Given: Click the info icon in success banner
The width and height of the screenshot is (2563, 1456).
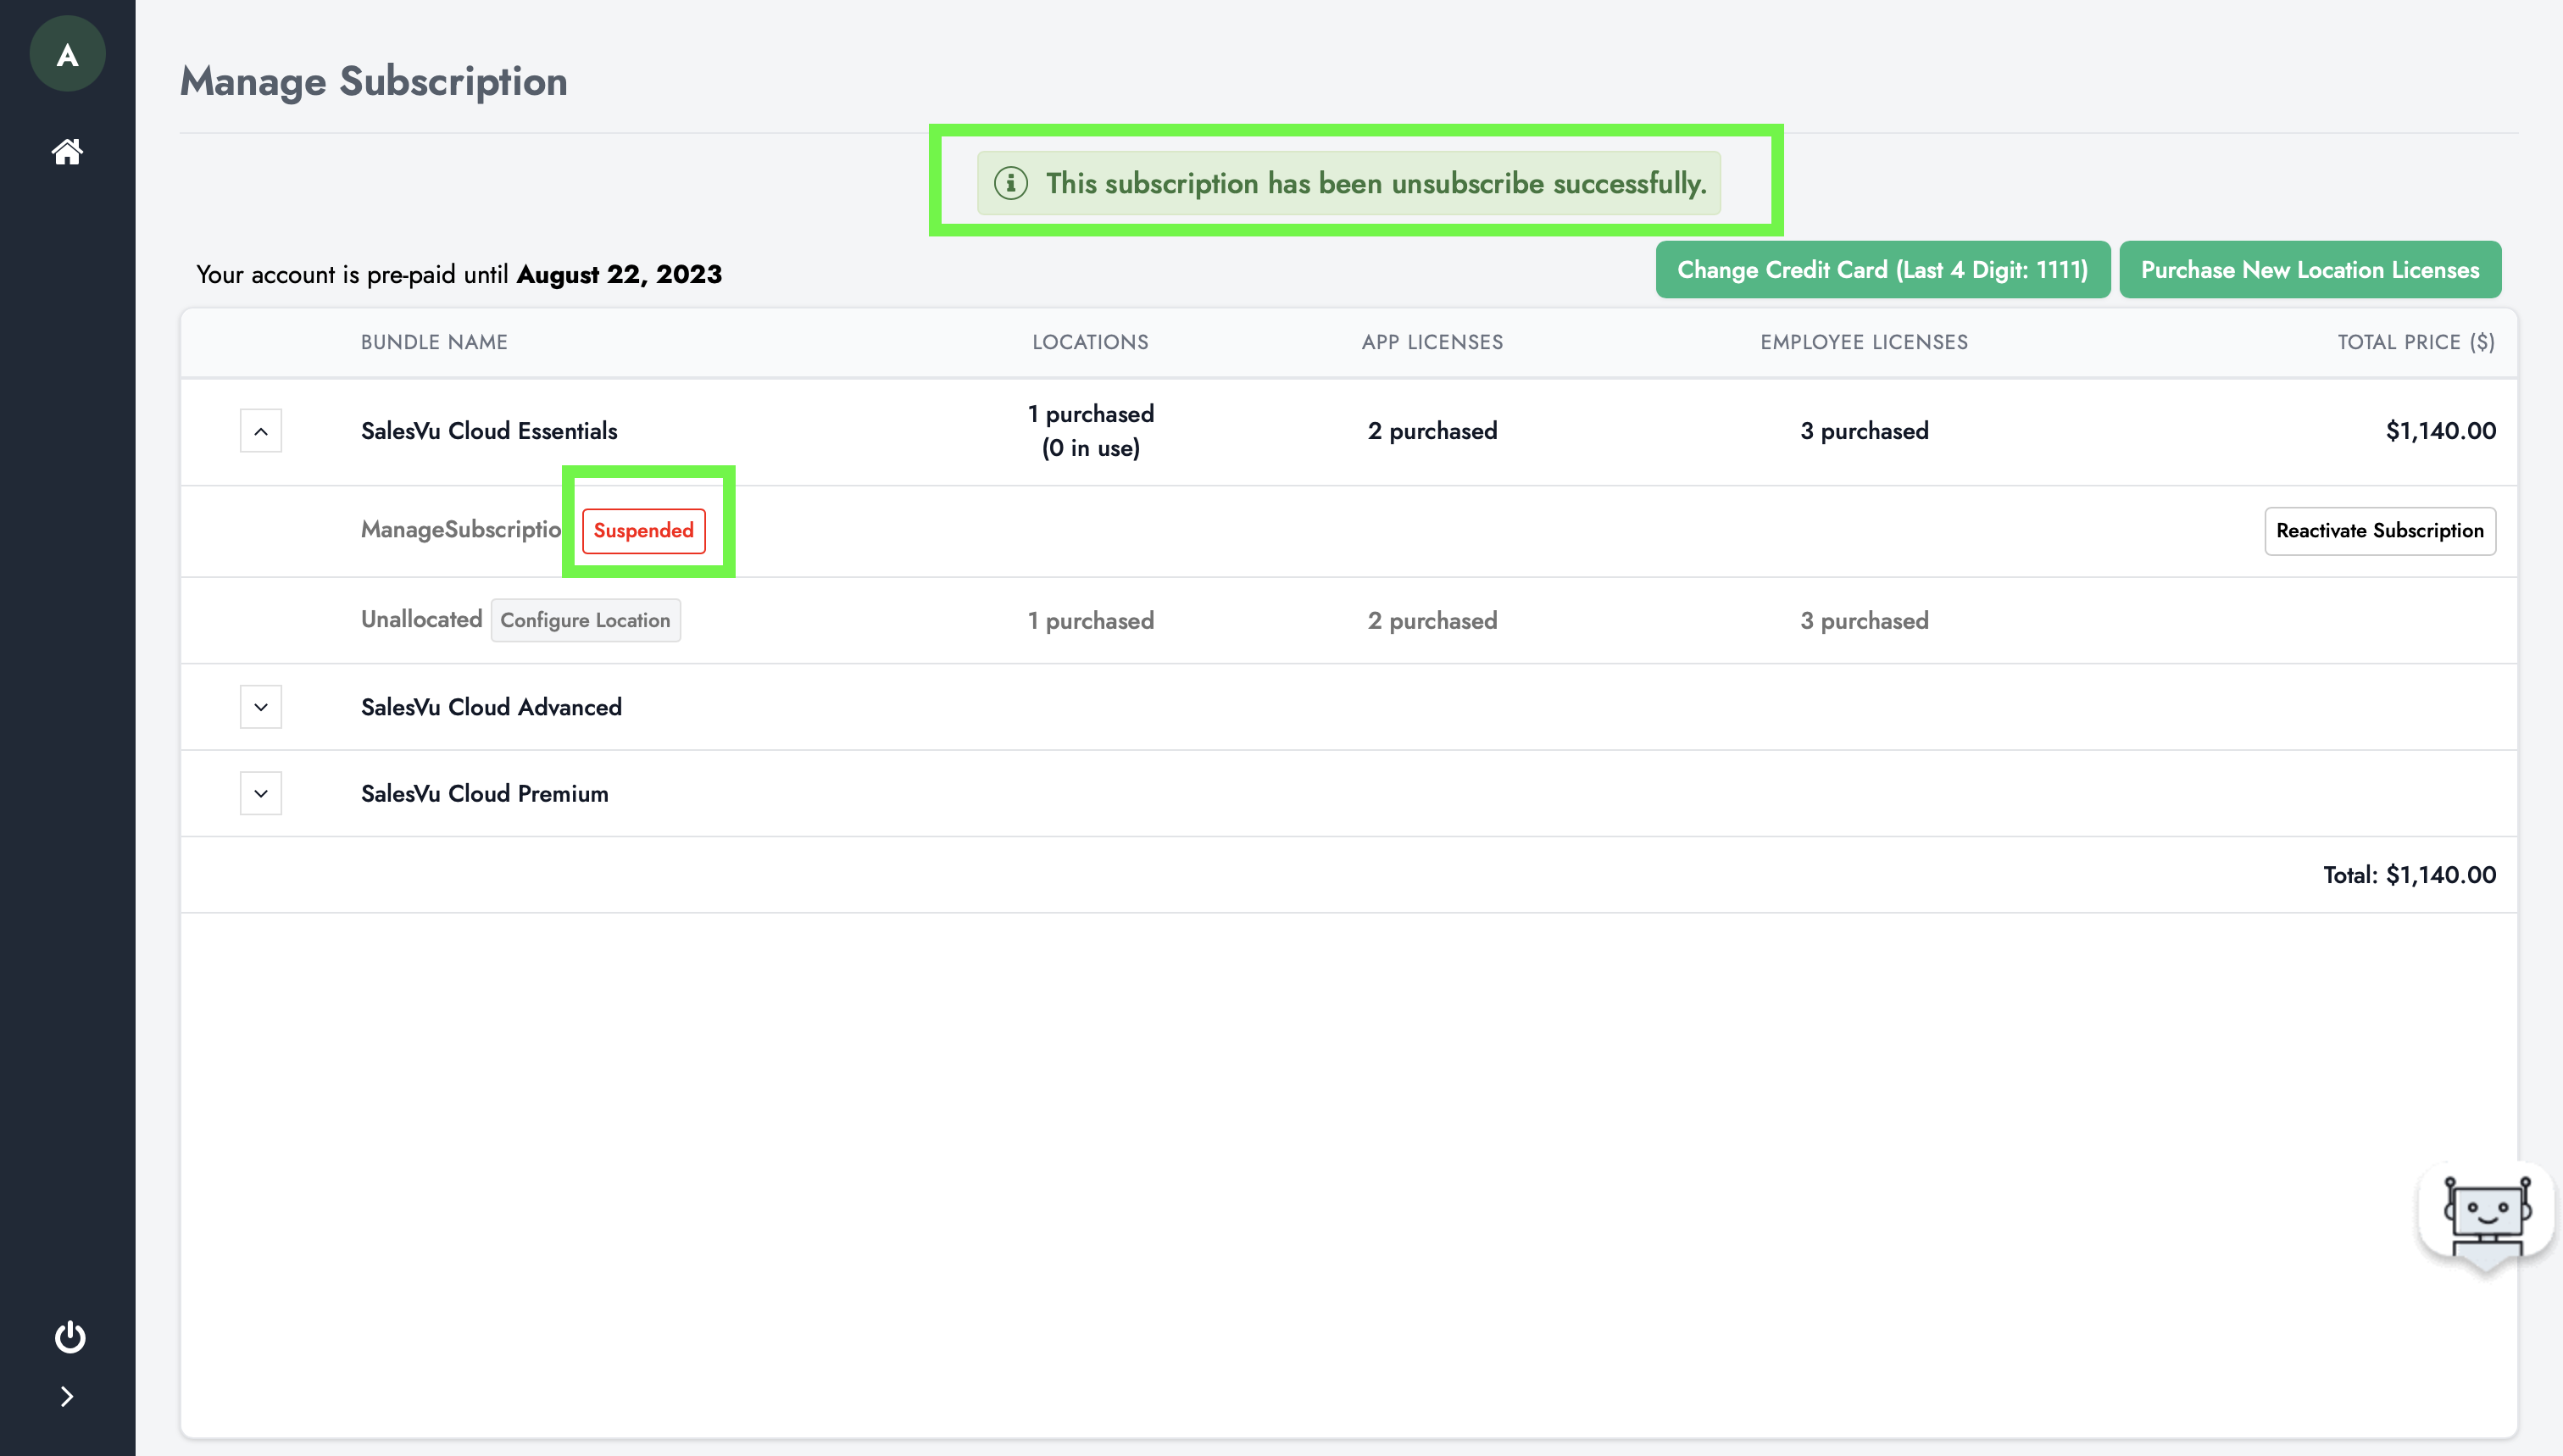Looking at the screenshot, I should pos(1010,183).
